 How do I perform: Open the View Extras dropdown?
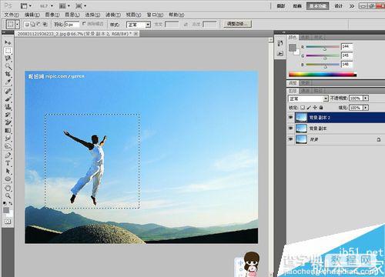tap(25, 5)
